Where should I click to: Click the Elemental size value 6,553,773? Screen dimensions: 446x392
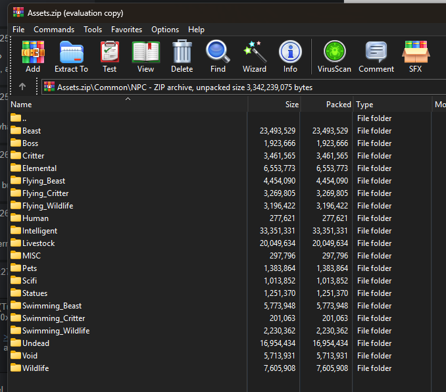[x=280, y=168]
